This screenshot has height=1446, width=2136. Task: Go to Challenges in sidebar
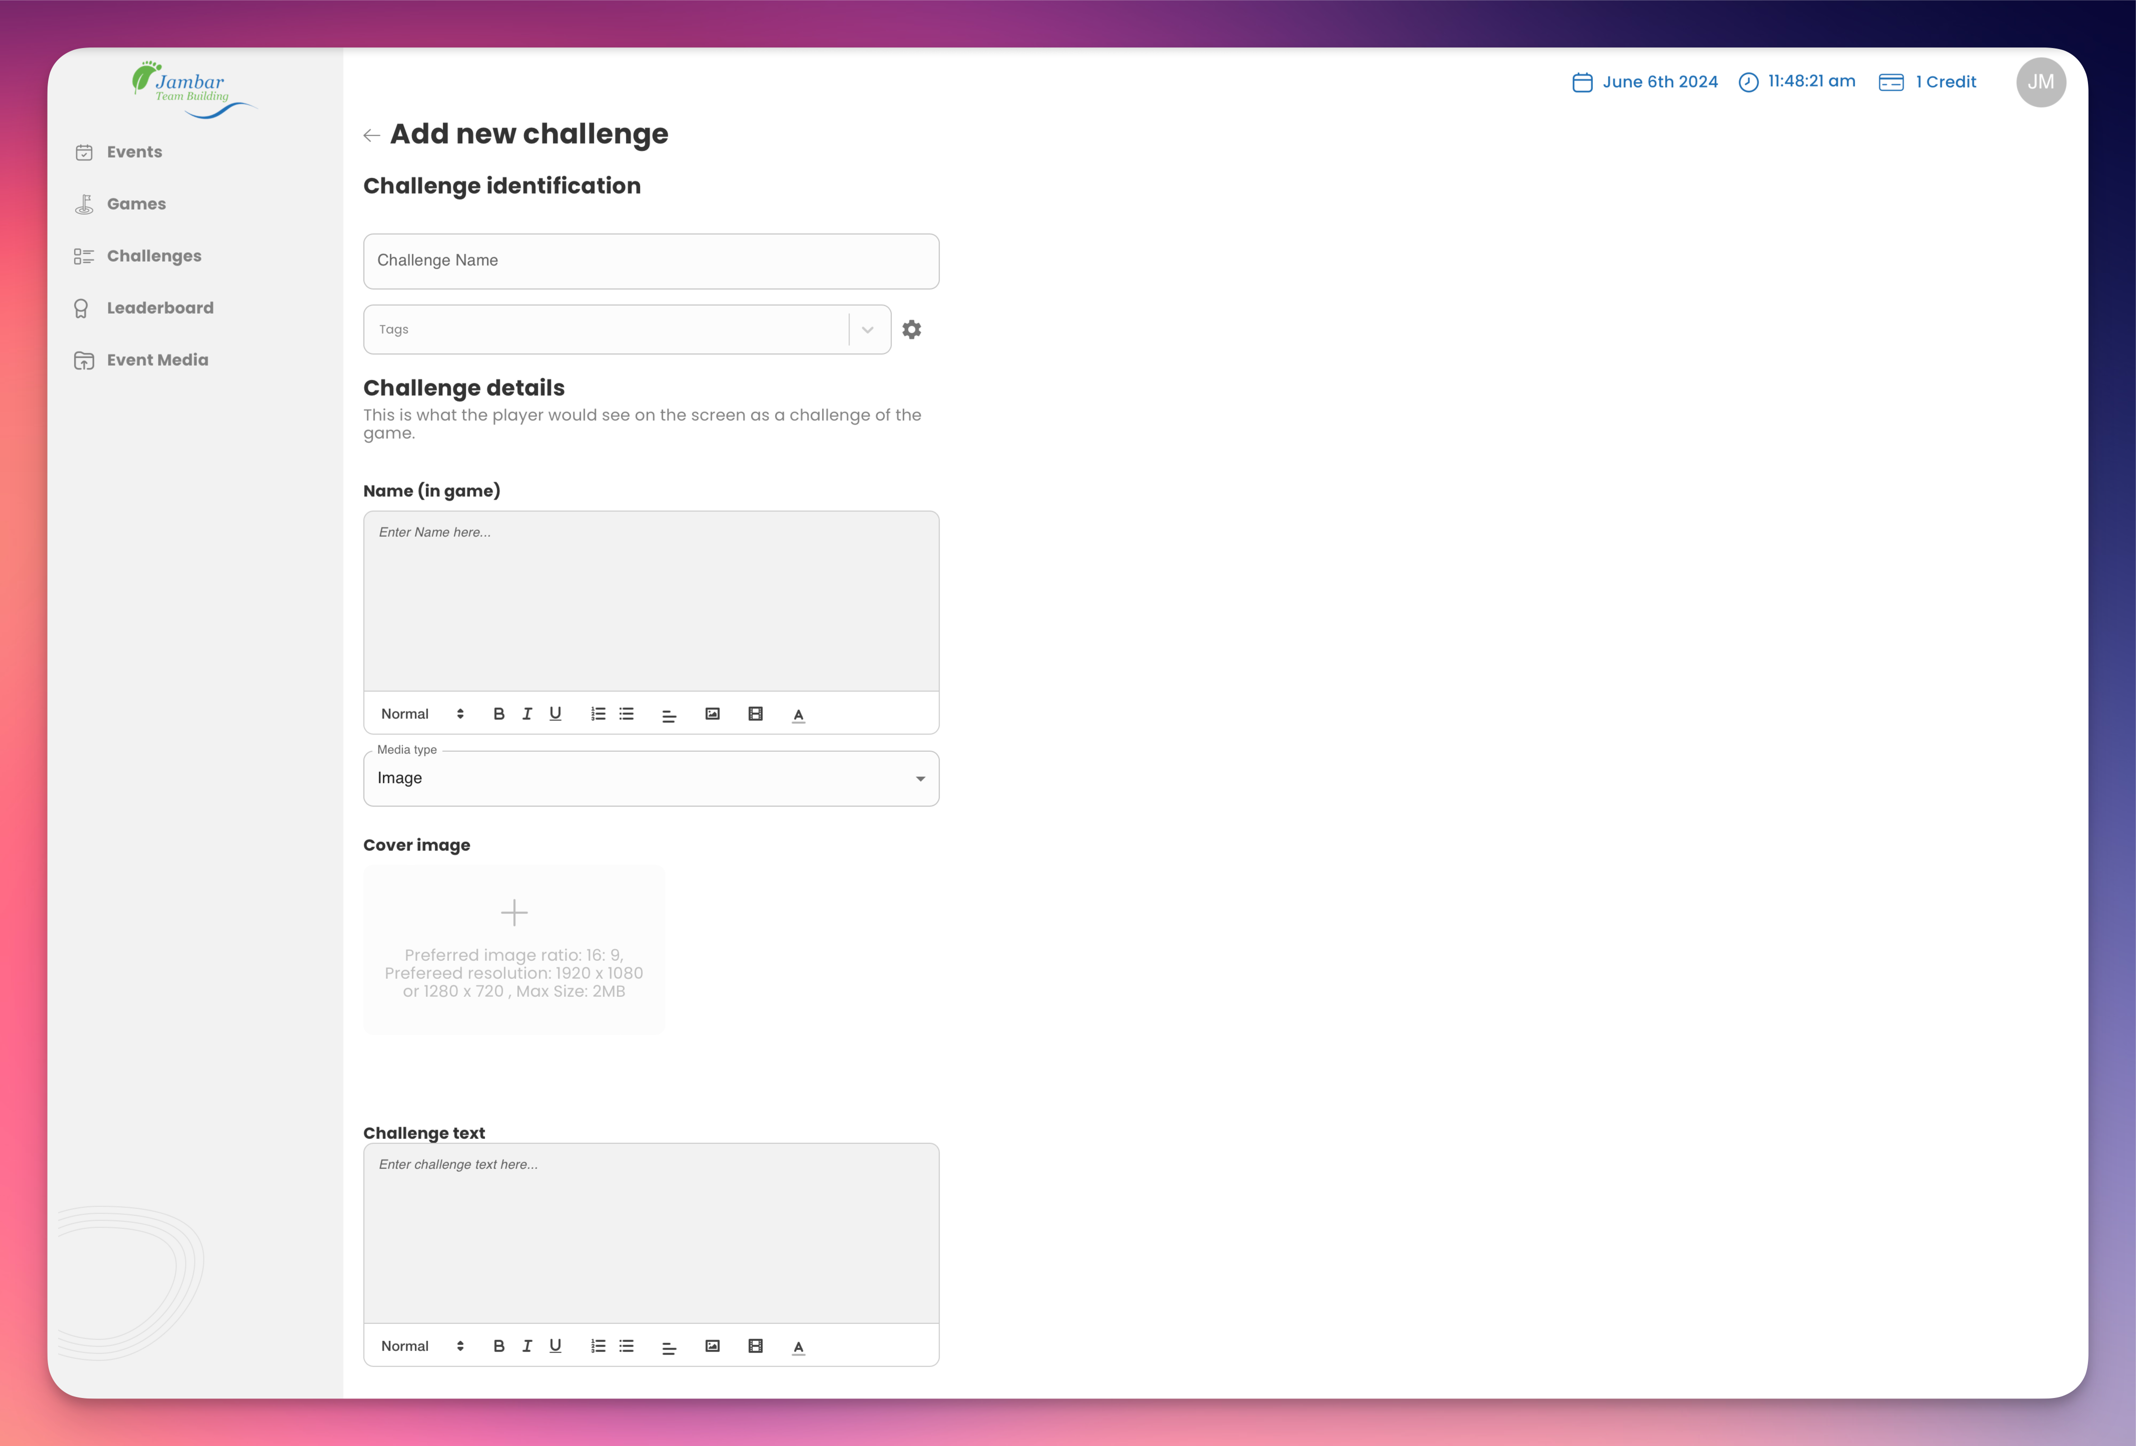154,256
